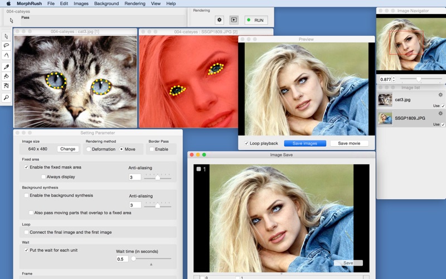Select Move rendering method
The height and width of the screenshot is (279, 446).
pyautogui.click(x=122, y=149)
